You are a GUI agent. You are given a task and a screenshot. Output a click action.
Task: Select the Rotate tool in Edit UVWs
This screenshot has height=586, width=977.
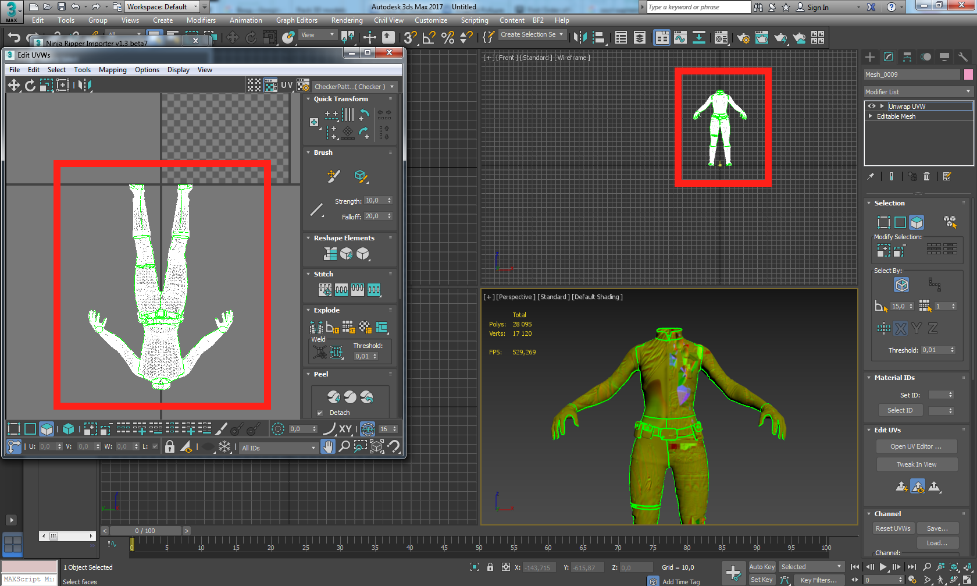(30, 86)
